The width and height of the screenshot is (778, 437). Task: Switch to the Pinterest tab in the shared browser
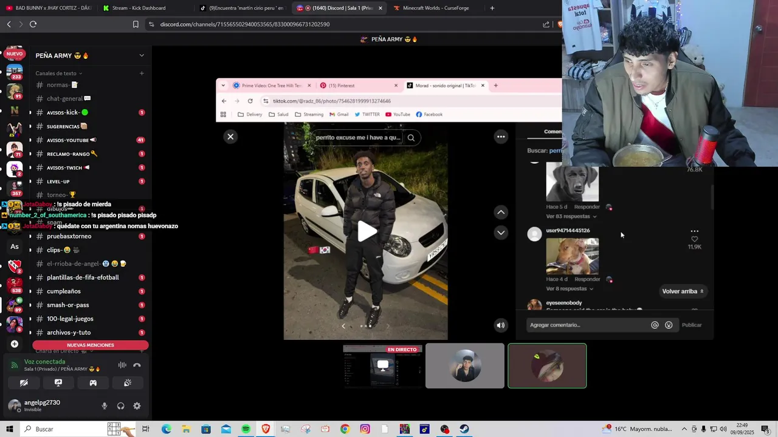click(359, 86)
